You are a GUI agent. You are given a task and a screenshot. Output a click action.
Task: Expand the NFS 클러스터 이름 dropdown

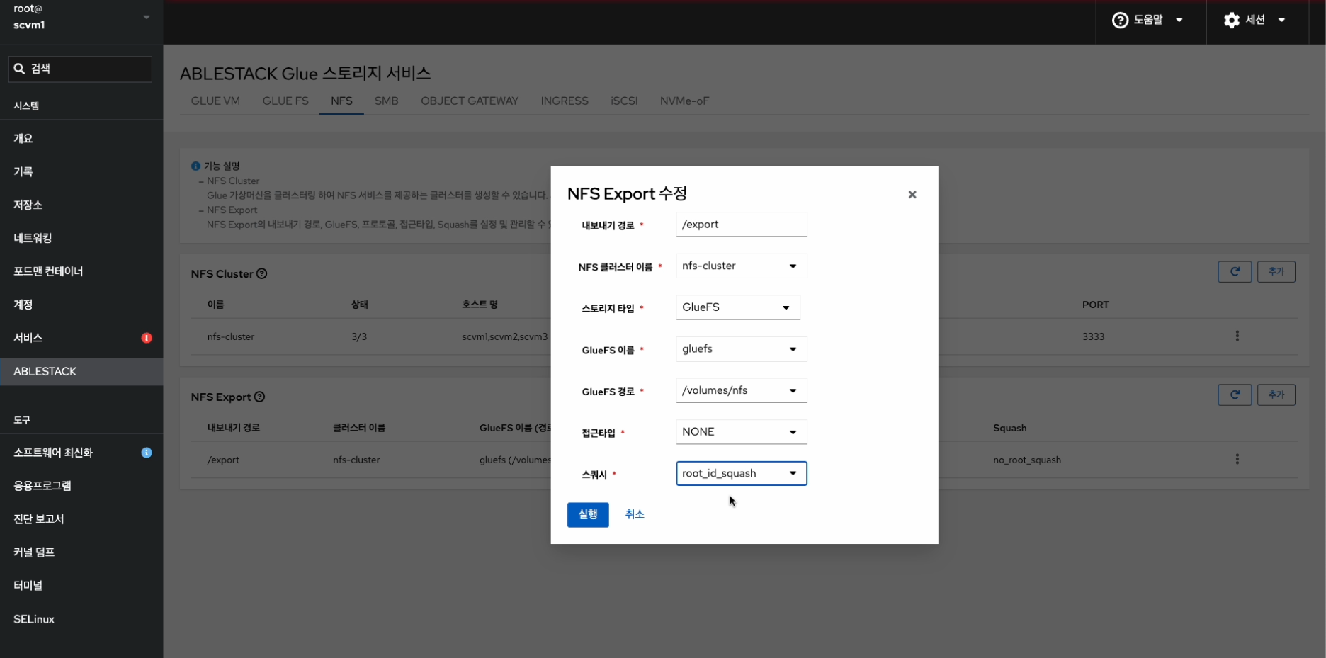[741, 266]
